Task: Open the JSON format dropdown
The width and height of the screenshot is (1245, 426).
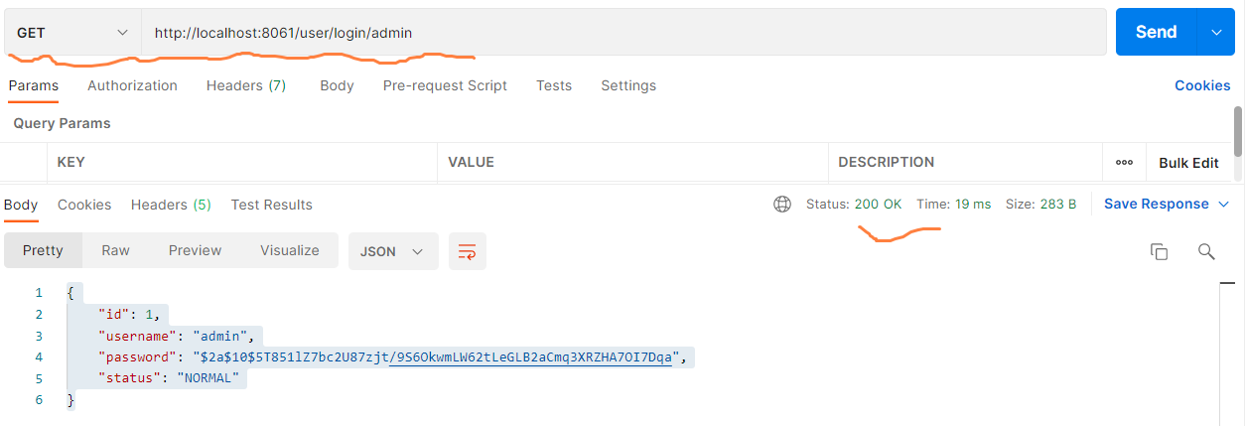Action: 392,251
